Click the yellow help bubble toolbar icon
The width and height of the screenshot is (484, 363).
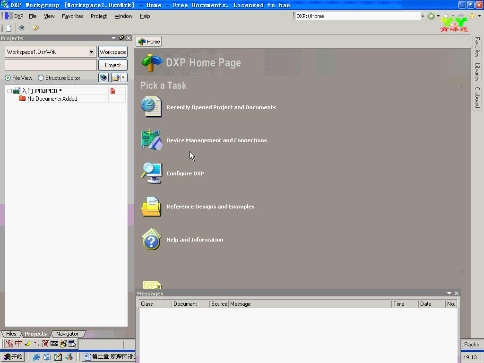(35, 28)
